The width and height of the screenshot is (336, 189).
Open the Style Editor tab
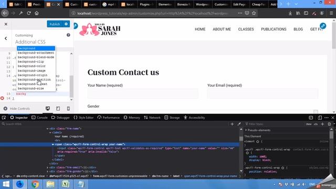pyautogui.click(x=83, y=118)
